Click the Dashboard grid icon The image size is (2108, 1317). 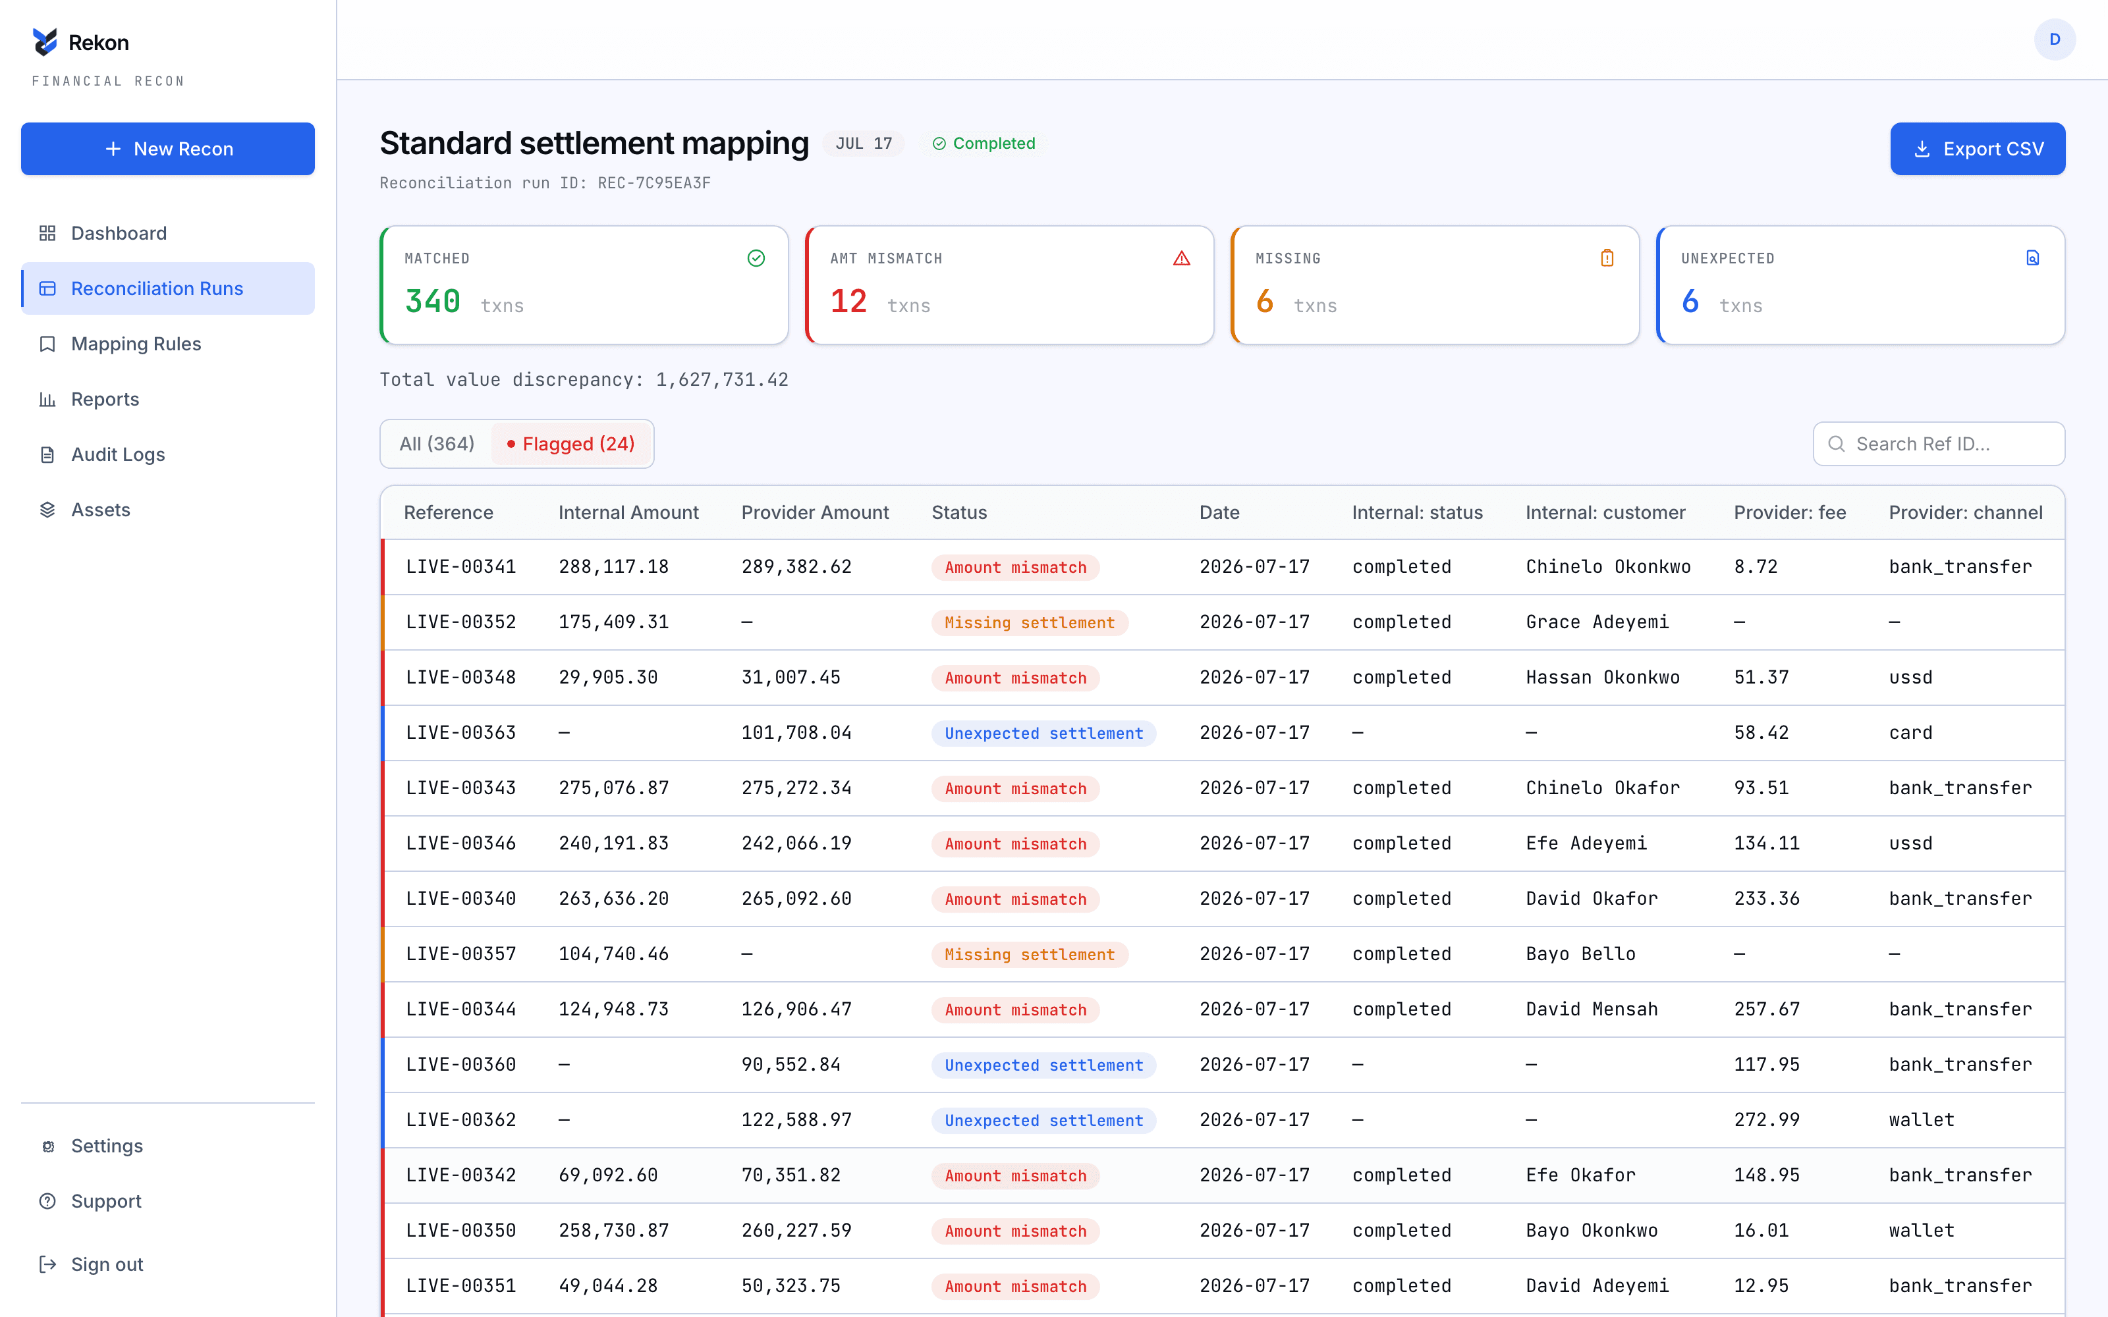click(48, 233)
